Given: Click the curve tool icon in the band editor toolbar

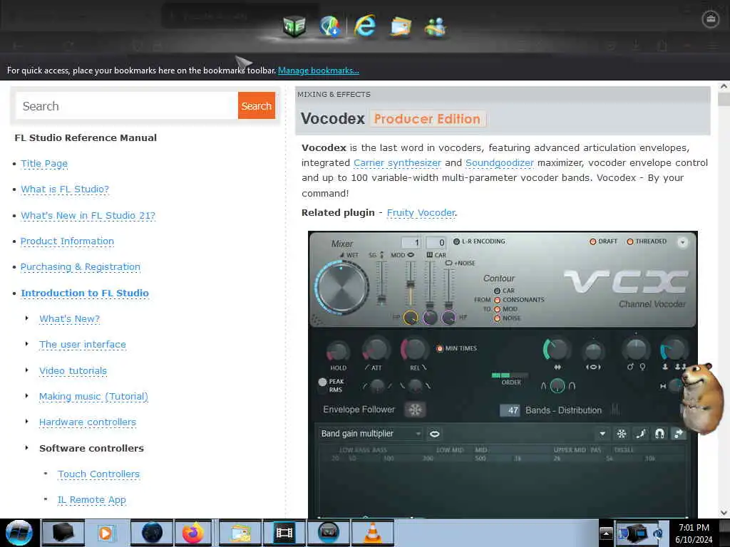Looking at the screenshot, I should tap(641, 434).
